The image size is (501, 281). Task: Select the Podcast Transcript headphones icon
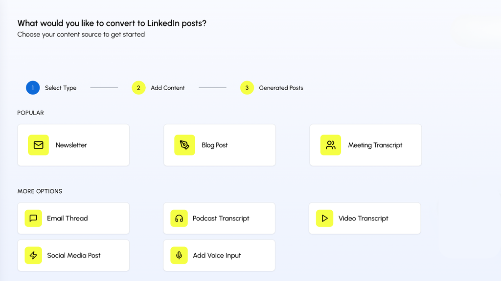click(179, 218)
